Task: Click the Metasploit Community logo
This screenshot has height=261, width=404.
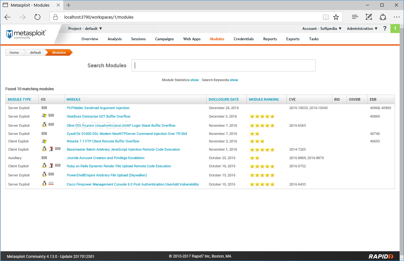Action: coord(26,34)
